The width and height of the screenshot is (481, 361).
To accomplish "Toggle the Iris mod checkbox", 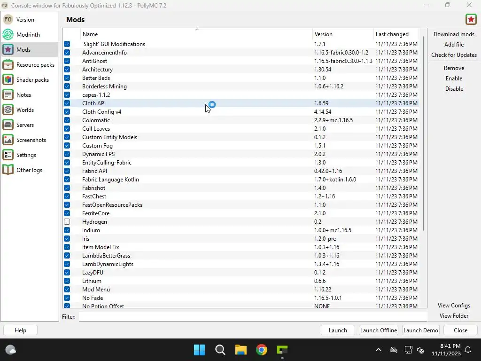I will click(67, 238).
